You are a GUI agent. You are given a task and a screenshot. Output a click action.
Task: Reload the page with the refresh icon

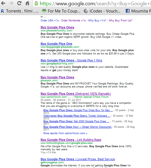(19, 3)
